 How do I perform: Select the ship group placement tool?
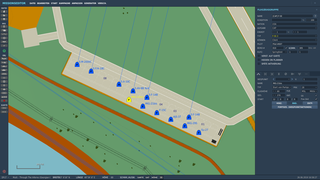[x=4, y=66]
